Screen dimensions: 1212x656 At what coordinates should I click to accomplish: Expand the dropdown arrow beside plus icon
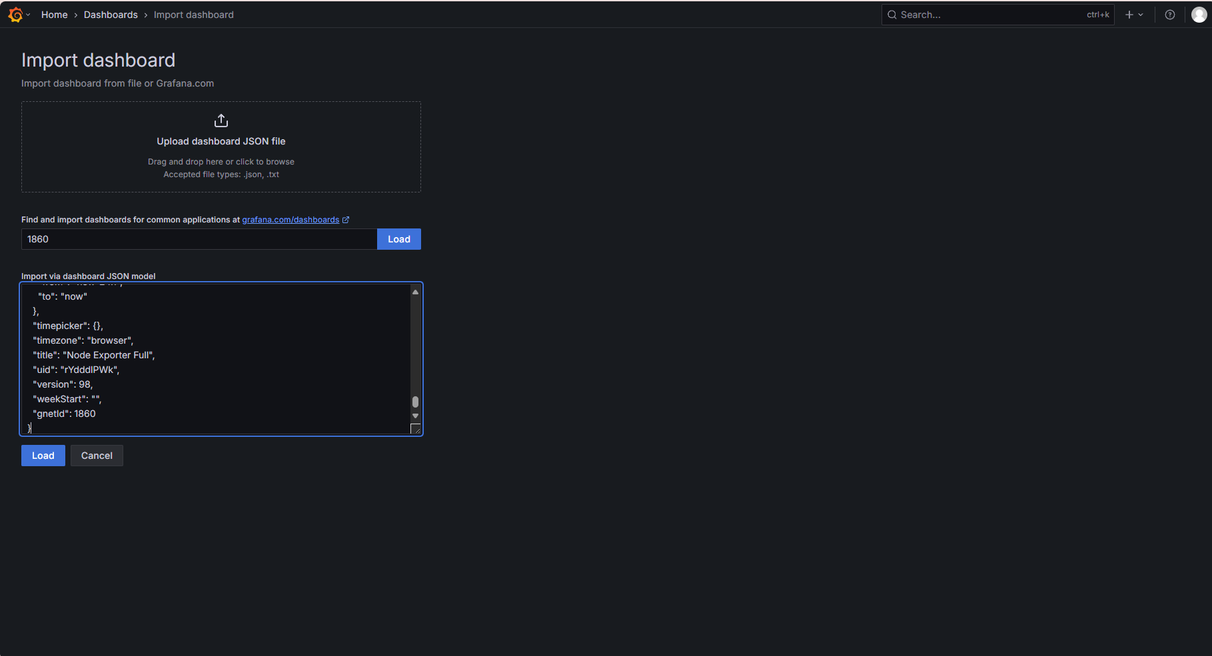[x=1141, y=15]
